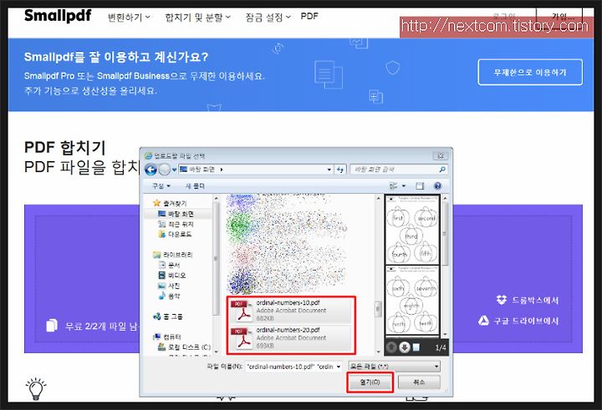Image resolution: width=602 pixels, height=410 pixels.
Task: Click the 무제한으로 이용하기 button
Action: [530, 72]
